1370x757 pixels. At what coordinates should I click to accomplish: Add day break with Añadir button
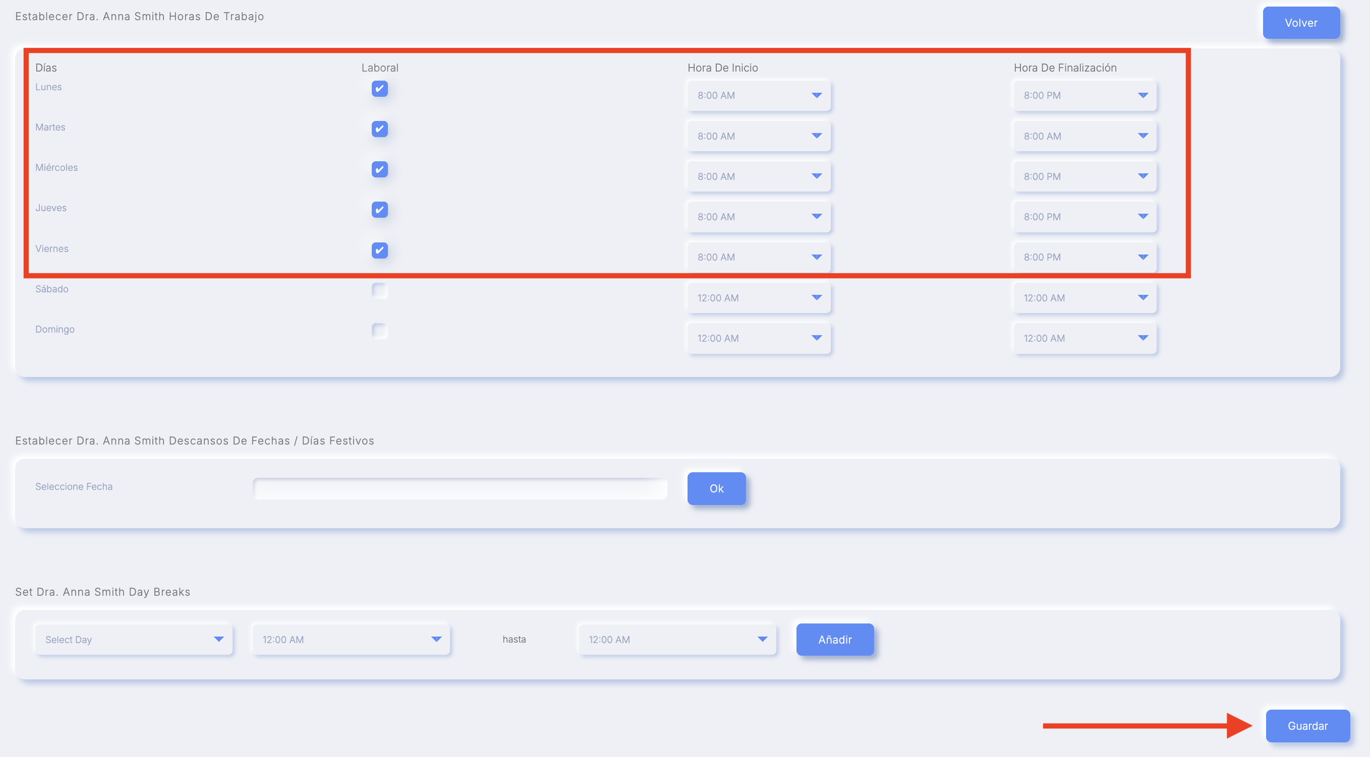[x=835, y=640]
